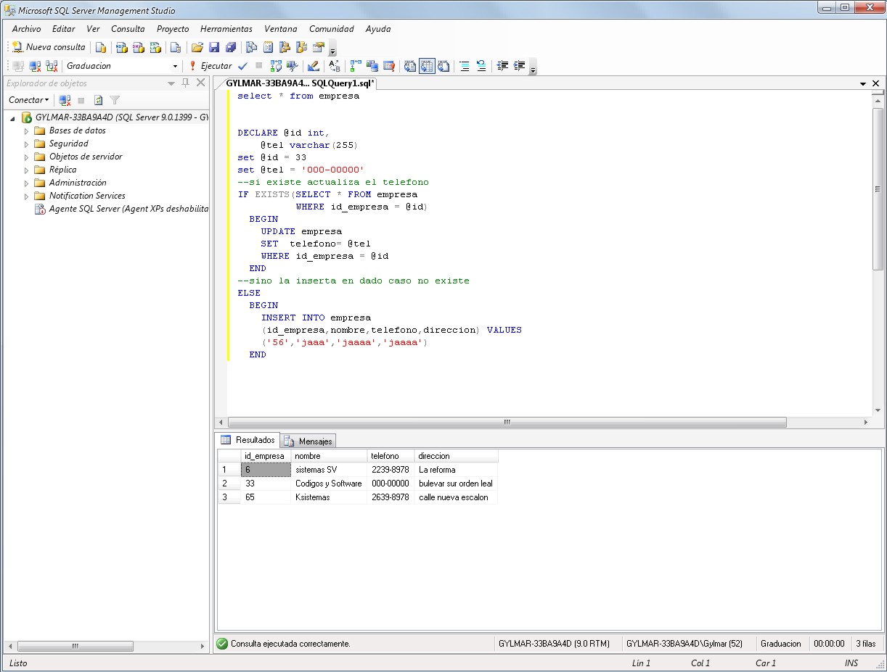
Task: Select the Results to File output mode
Action: (x=444, y=66)
